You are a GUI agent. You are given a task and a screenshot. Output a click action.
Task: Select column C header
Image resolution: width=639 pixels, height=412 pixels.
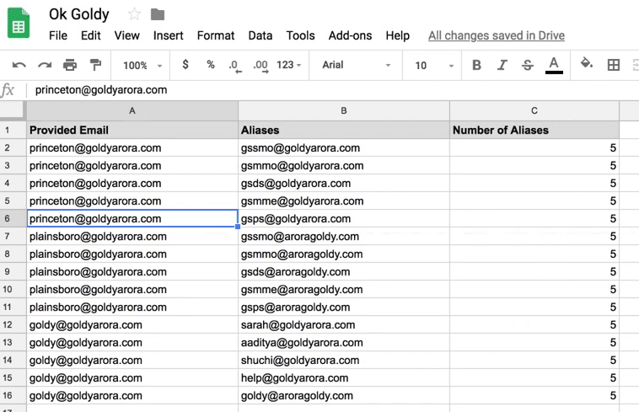(x=534, y=110)
